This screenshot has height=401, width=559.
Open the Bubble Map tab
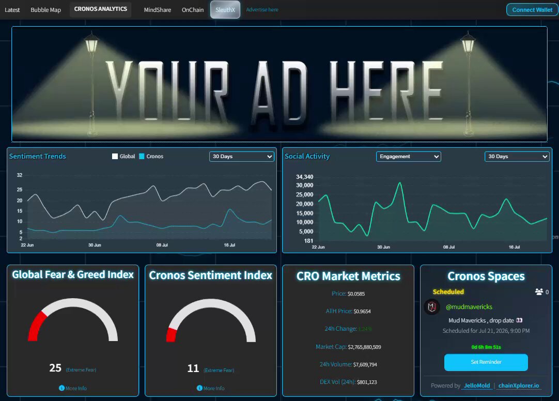click(x=45, y=10)
